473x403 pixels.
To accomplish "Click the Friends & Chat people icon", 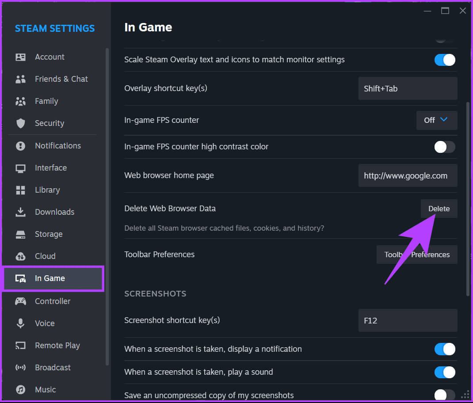I will [x=20, y=79].
